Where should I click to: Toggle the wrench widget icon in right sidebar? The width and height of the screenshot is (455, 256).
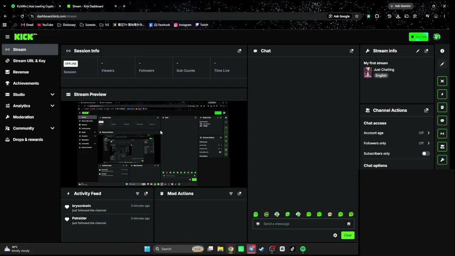[x=442, y=160]
